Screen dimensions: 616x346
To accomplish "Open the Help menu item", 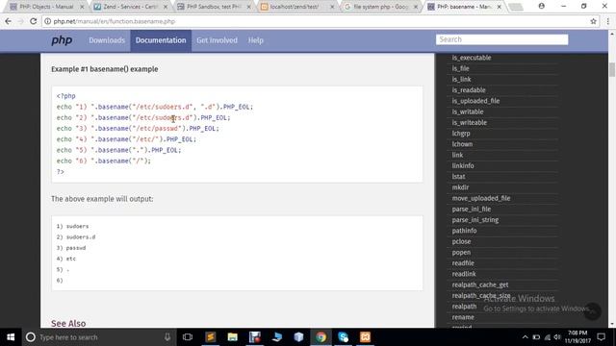I will 255,40.
